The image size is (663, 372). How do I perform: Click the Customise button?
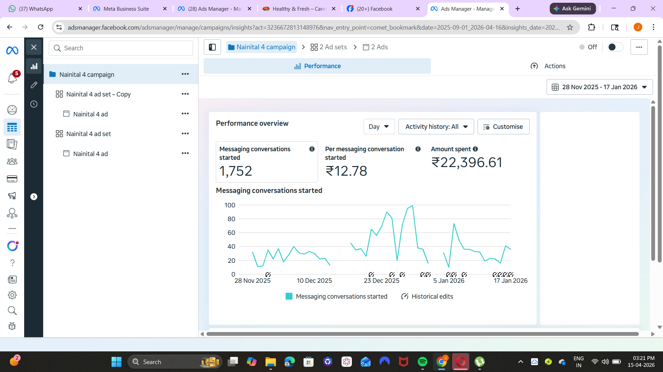(x=503, y=127)
